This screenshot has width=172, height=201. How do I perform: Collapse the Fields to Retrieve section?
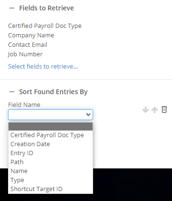pyautogui.click(x=12, y=8)
